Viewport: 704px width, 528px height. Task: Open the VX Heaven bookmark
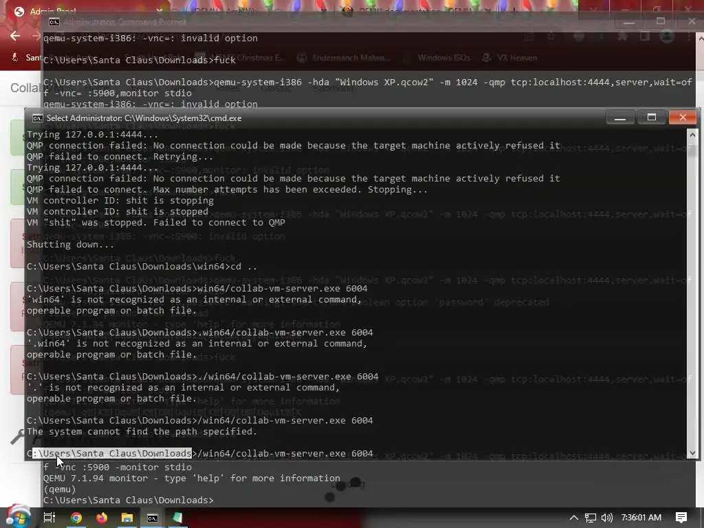510,58
